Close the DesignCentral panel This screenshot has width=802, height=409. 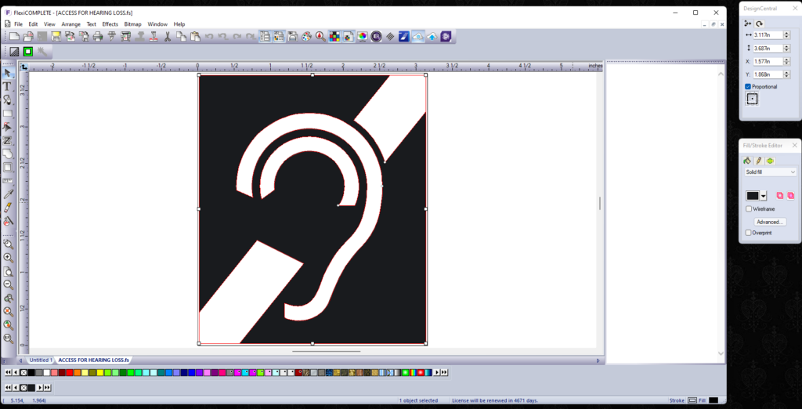click(x=795, y=8)
